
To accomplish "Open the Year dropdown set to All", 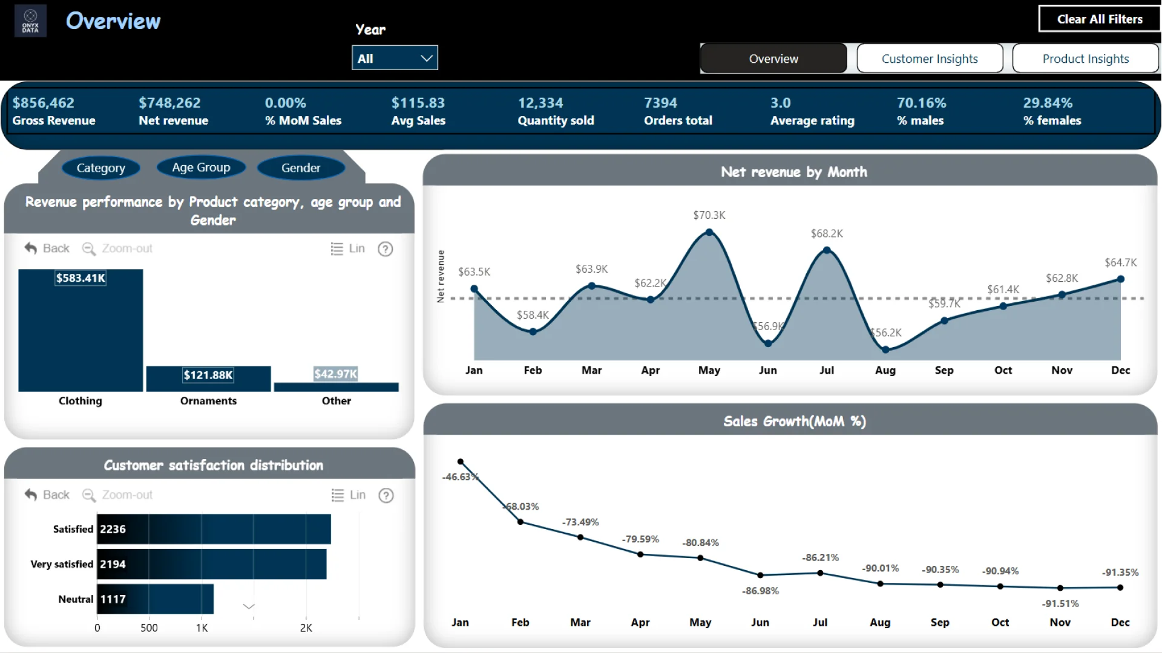I will [x=395, y=58].
